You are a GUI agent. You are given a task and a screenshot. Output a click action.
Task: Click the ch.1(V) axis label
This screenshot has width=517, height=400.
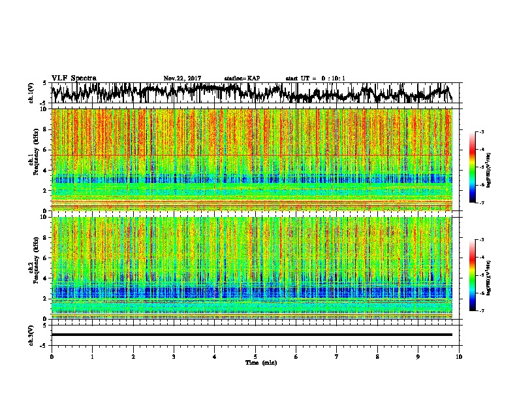[x=31, y=92]
